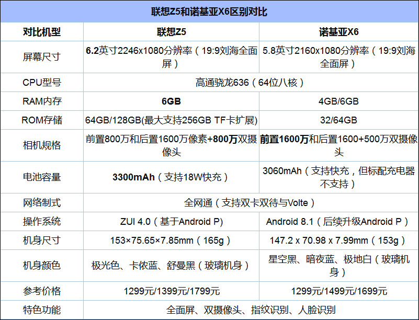The image size is (419, 320).
Task: Click the 6.2英寸2246x1080分辨率 cell
Action: click(171, 57)
